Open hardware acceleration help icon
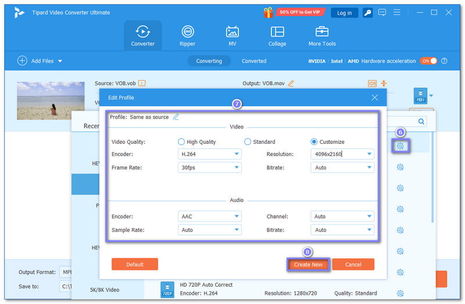465x304 pixels. pos(444,61)
